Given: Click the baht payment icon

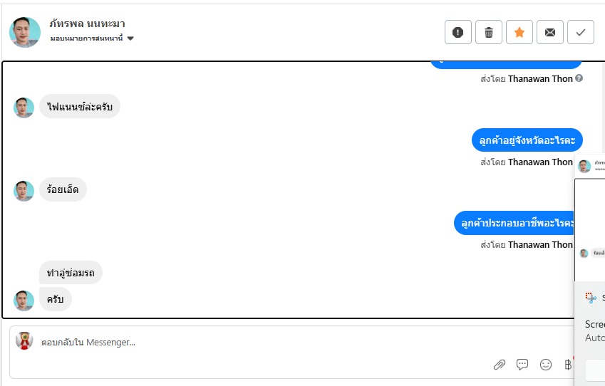Looking at the screenshot, I should pyautogui.click(x=568, y=365).
